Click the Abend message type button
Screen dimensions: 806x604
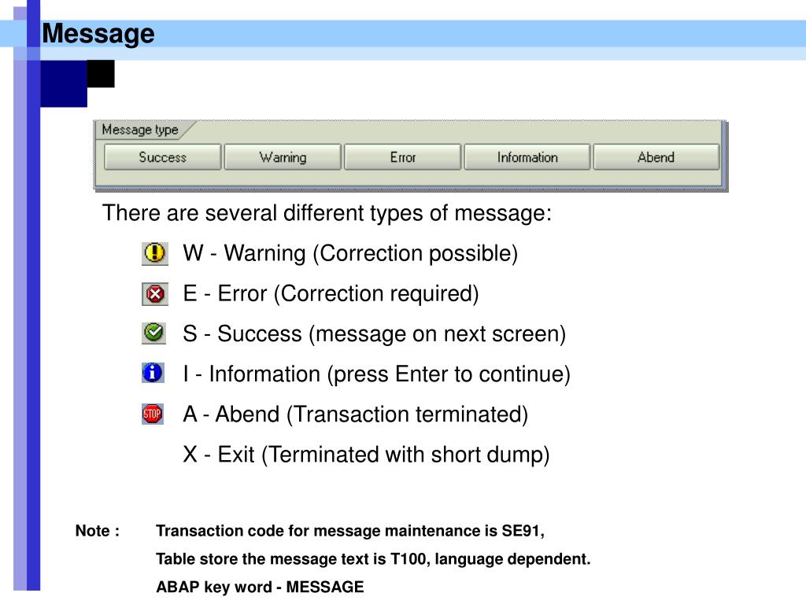pyautogui.click(x=656, y=157)
